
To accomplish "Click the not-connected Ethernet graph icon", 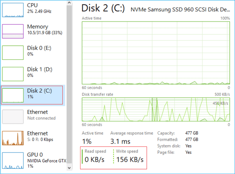I will tap(13, 117).
